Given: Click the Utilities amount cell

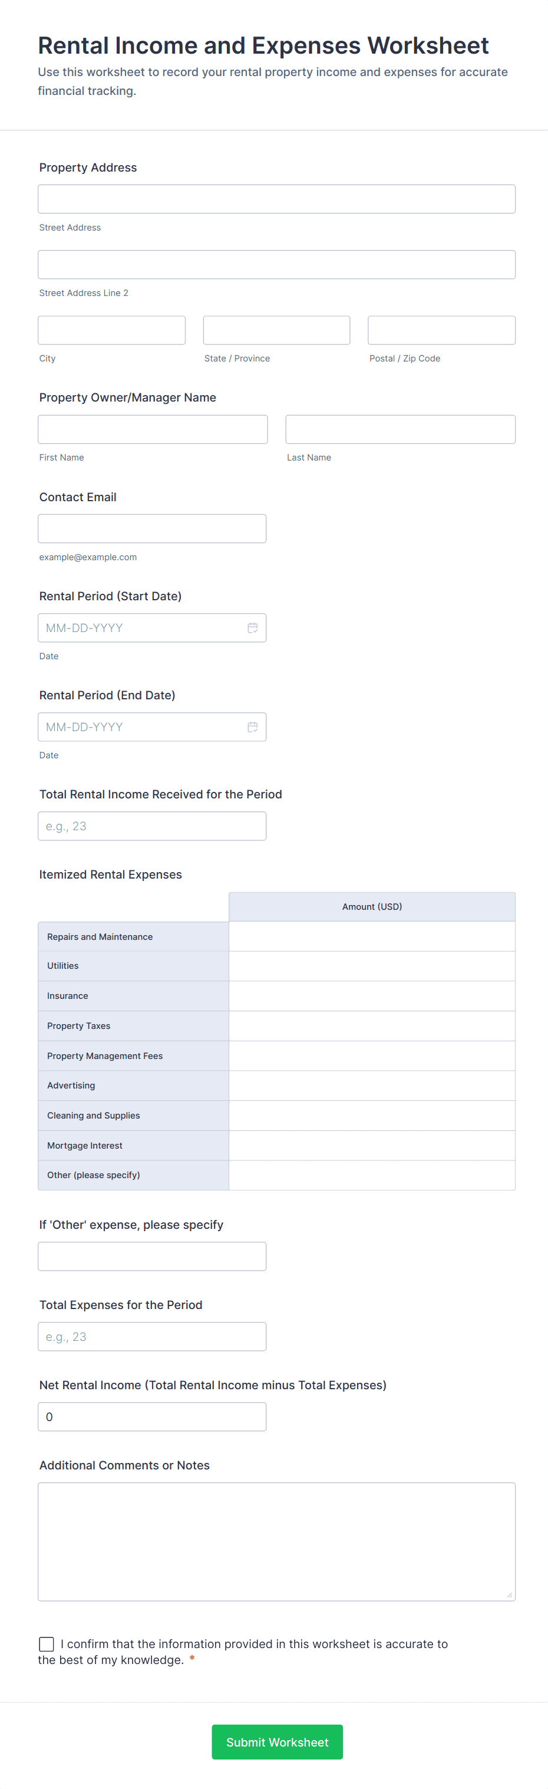Looking at the screenshot, I should click(372, 965).
